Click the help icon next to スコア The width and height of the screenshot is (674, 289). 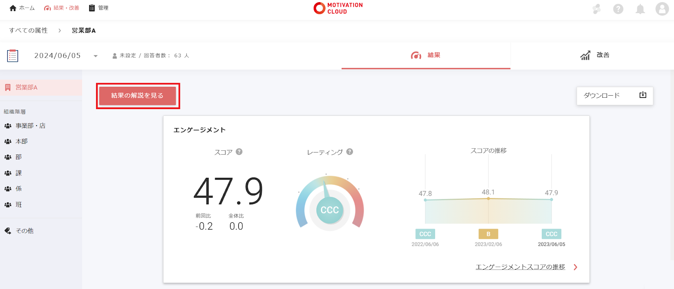(239, 152)
